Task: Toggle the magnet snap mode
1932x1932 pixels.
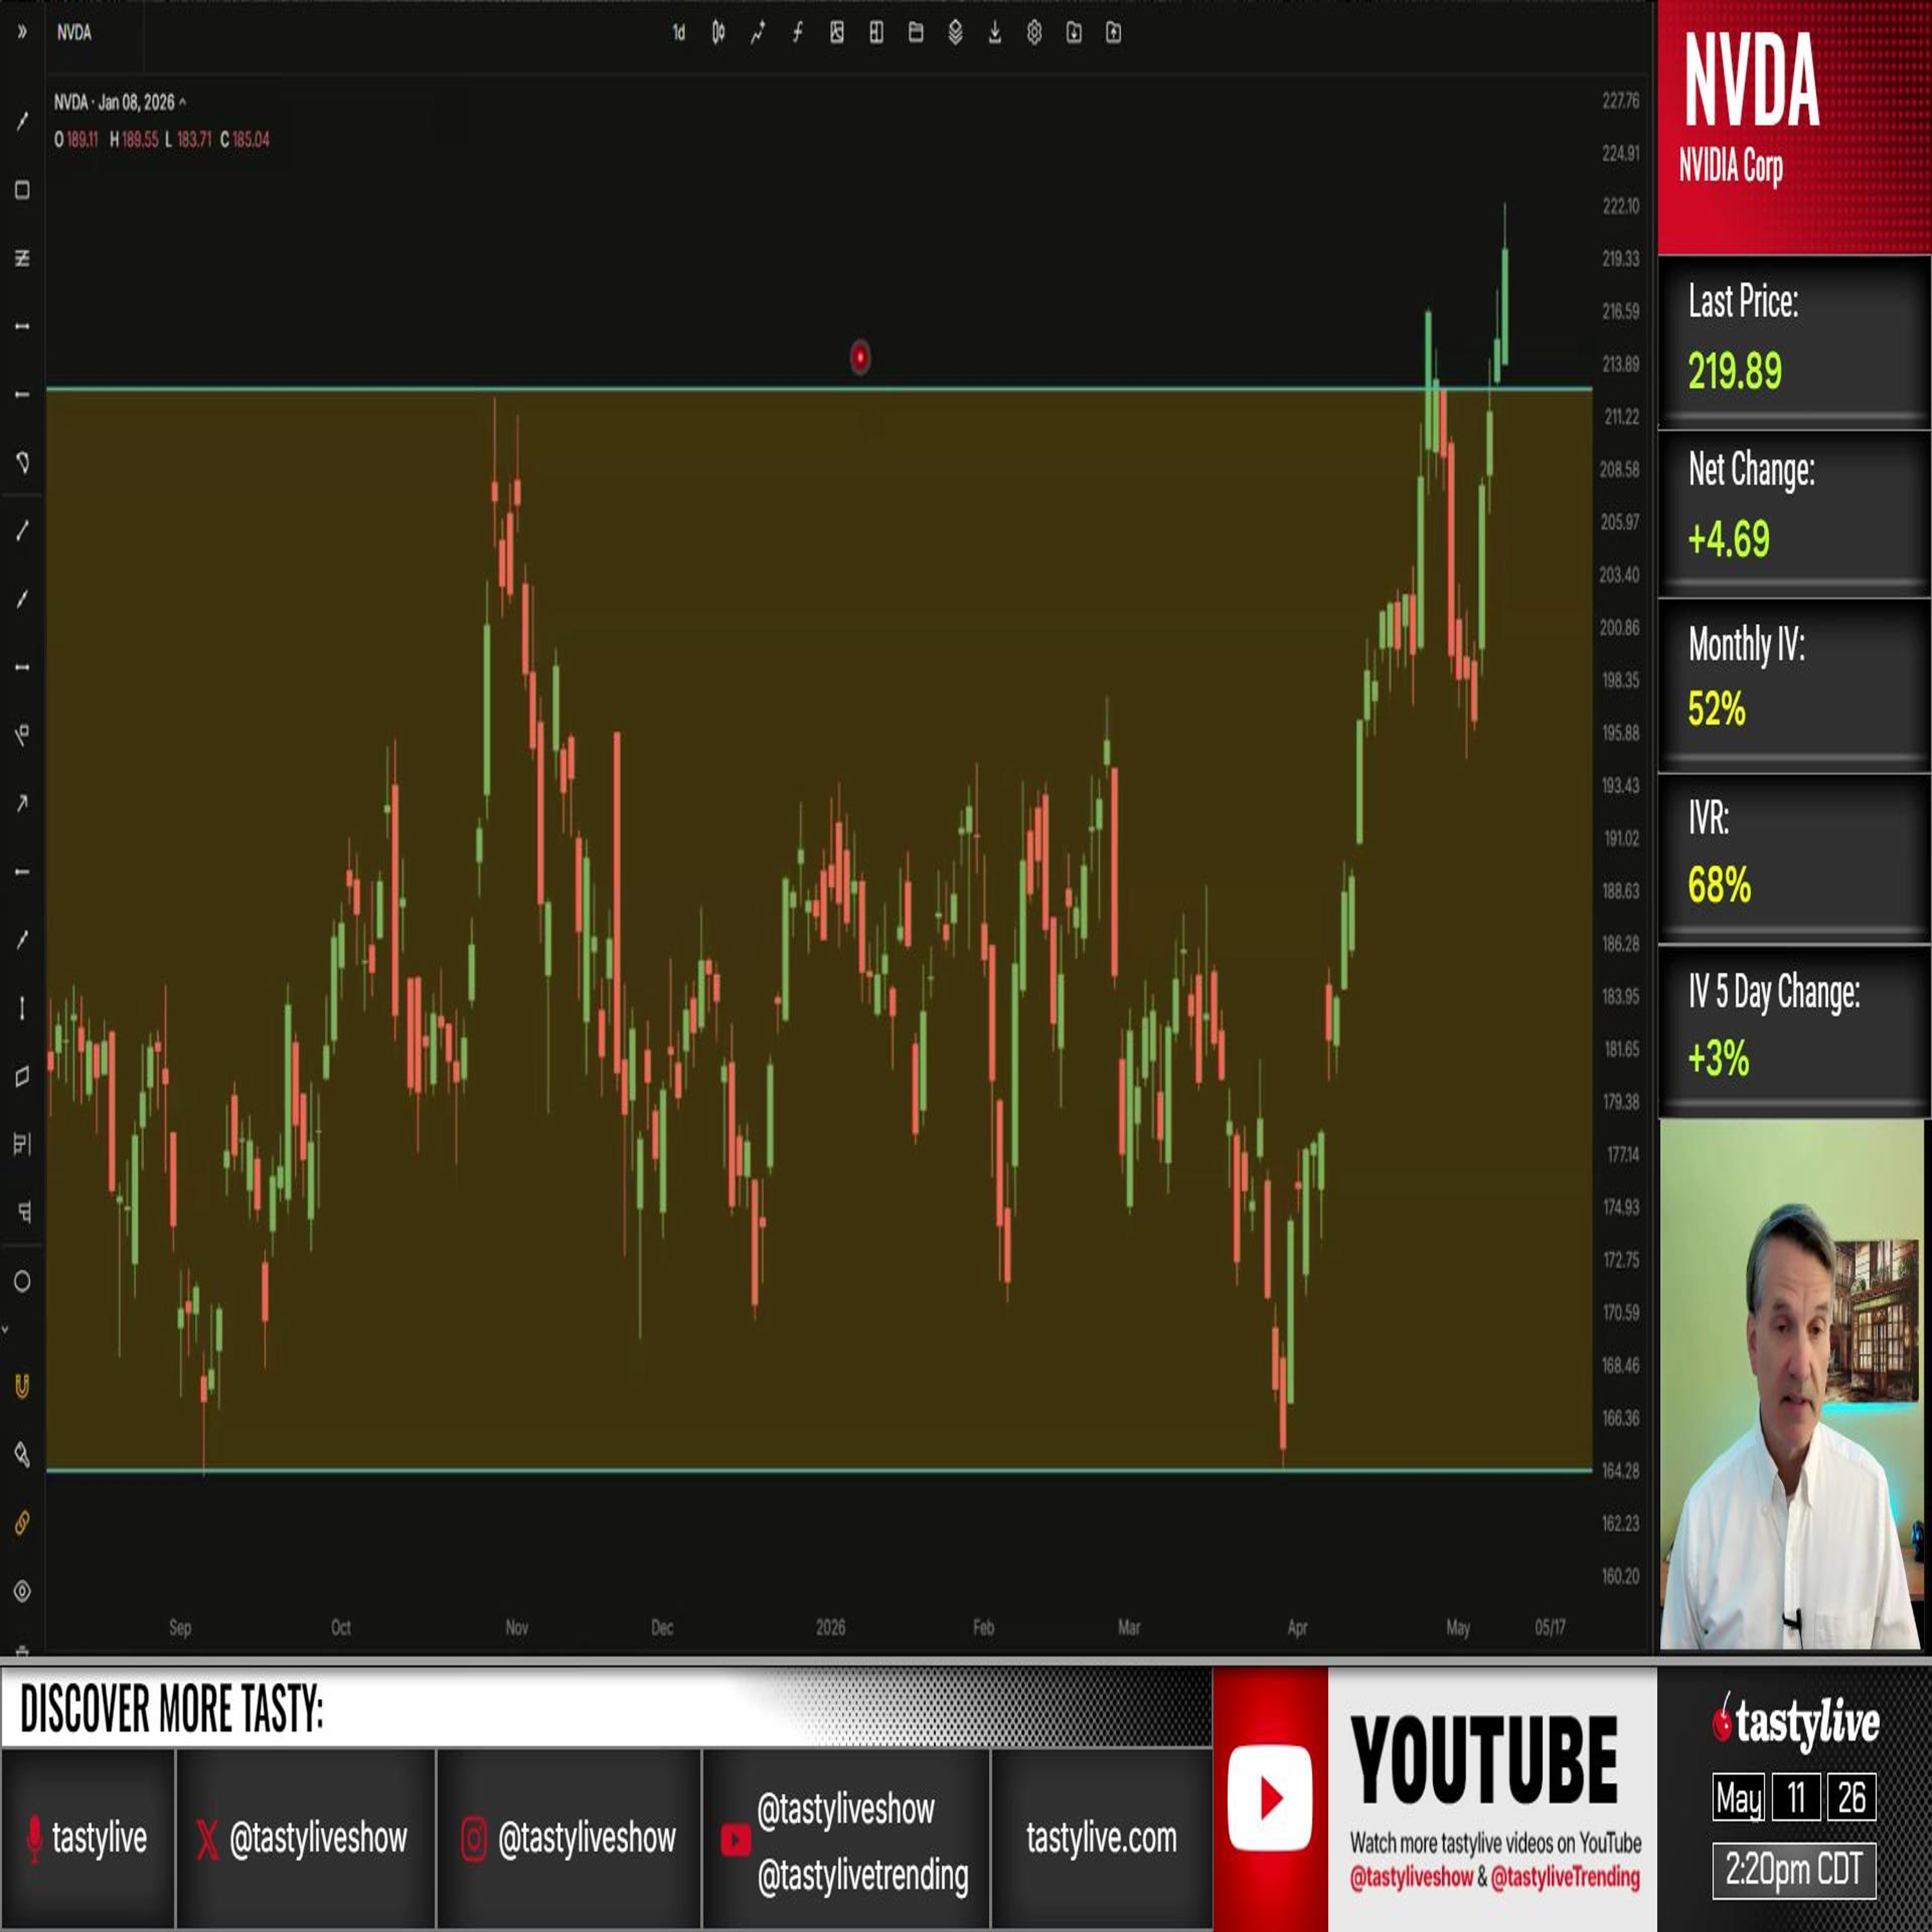Action: pos(22,1386)
